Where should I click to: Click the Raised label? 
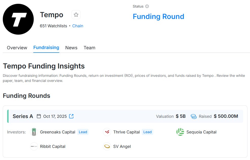pyautogui.click(x=205, y=117)
